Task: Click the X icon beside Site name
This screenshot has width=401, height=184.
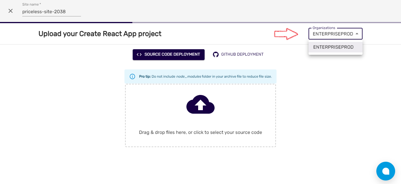Action: pyautogui.click(x=11, y=11)
